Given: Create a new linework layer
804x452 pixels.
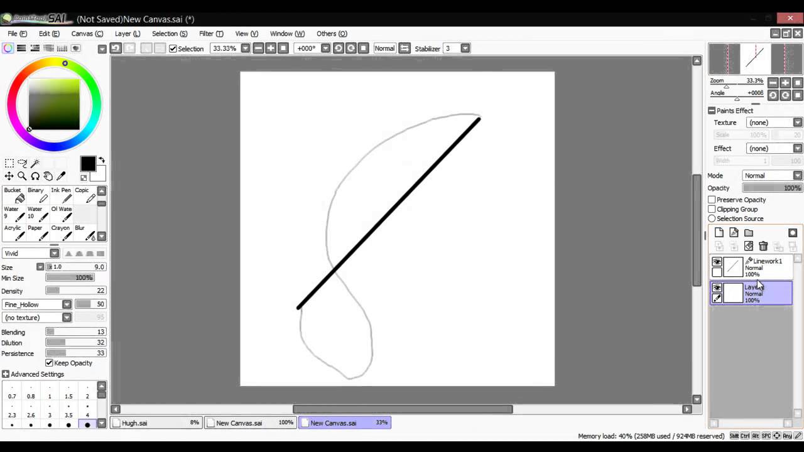Looking at the screenshot, I should (734, 233).
